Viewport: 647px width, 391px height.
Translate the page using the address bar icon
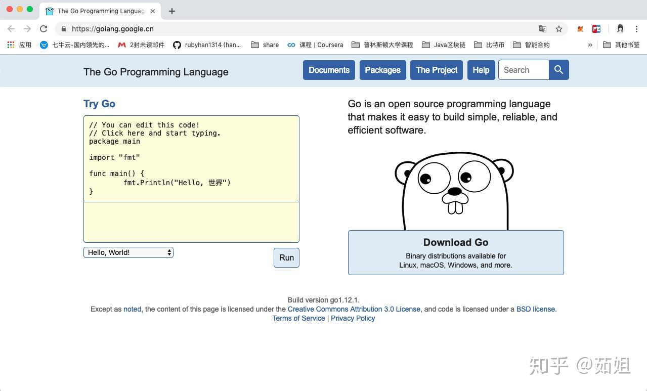pyautogui.click(x=543, y=29)
